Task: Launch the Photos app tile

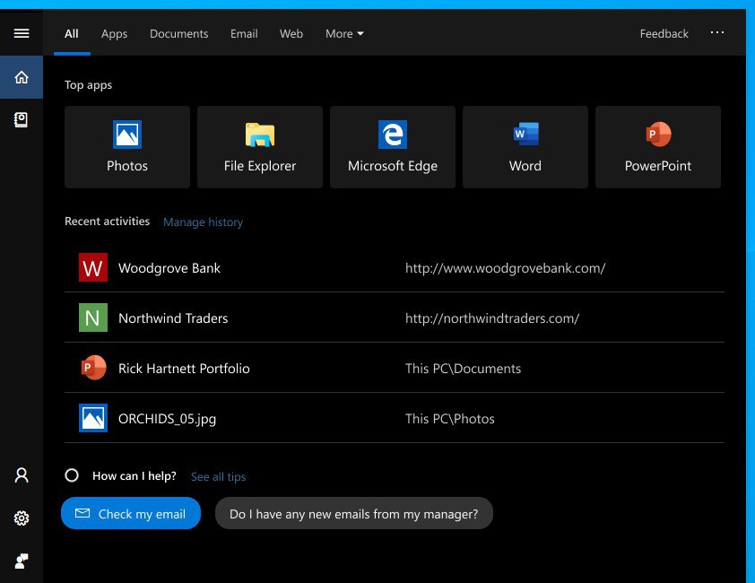Action: pyautogui.click(x=127, y=147)
